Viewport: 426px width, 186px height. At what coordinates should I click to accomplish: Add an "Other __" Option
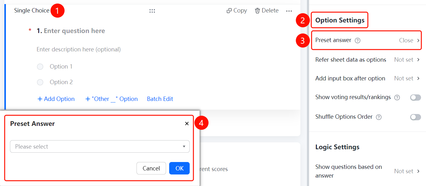click(x=111, y=99)
